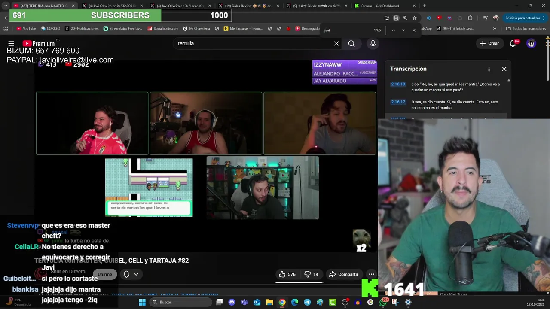Open the Socialblade.com bookmark
This screenshot has height=309, width=550.
coord(162,28)
